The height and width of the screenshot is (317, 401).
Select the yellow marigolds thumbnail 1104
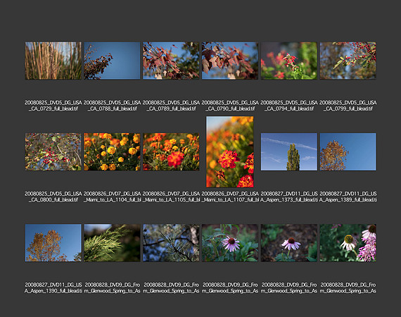(x=112, y=152)
